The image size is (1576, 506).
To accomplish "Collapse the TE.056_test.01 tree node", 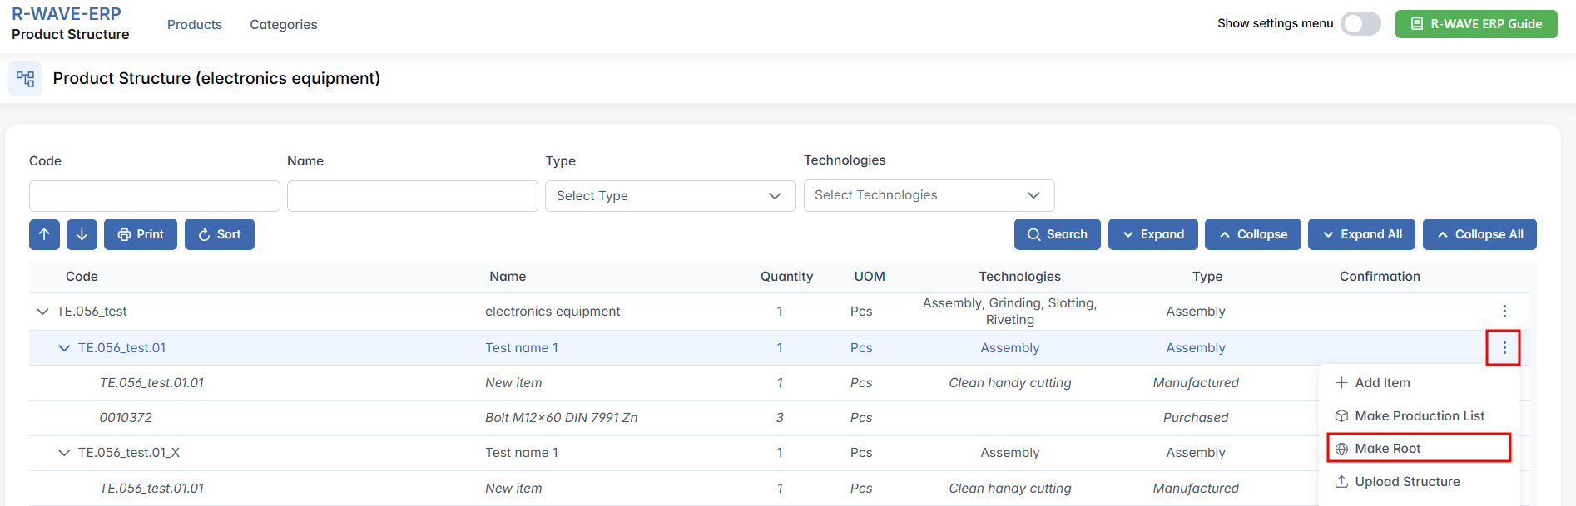I will (x=64, y=348).
